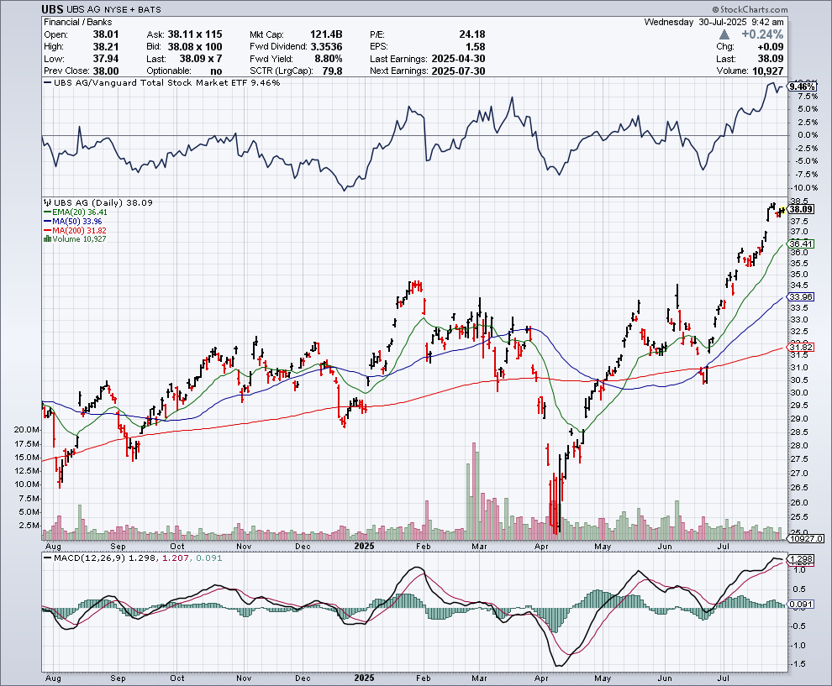Click the Financial / Banks sector label
Image resolution: width=832 pixels, height=686 pixels.
(78, 23)
